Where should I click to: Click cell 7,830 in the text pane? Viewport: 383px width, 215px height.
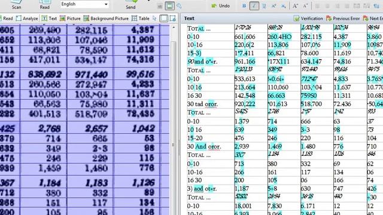pyautogui.click(x=275, y=206)
